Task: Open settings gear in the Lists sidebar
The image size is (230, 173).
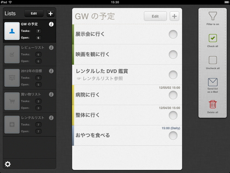Action: click(x=8, y=164)
